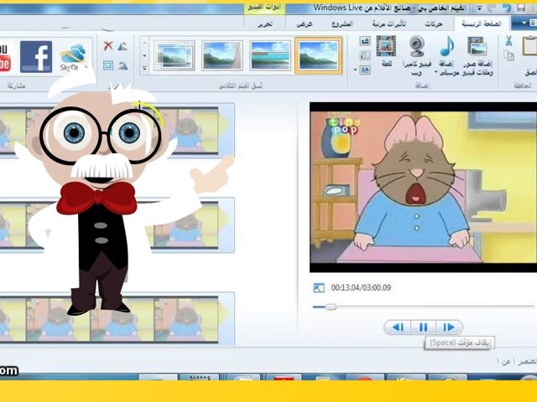Open the blue application menu button
Image resolution: width=537 pixels, height=402 pixels.
(524, 23)
